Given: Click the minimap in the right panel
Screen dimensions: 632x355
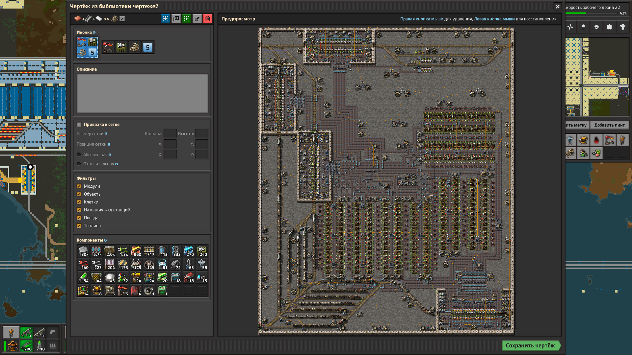Looking at the screenshot, I should (597, 77).
